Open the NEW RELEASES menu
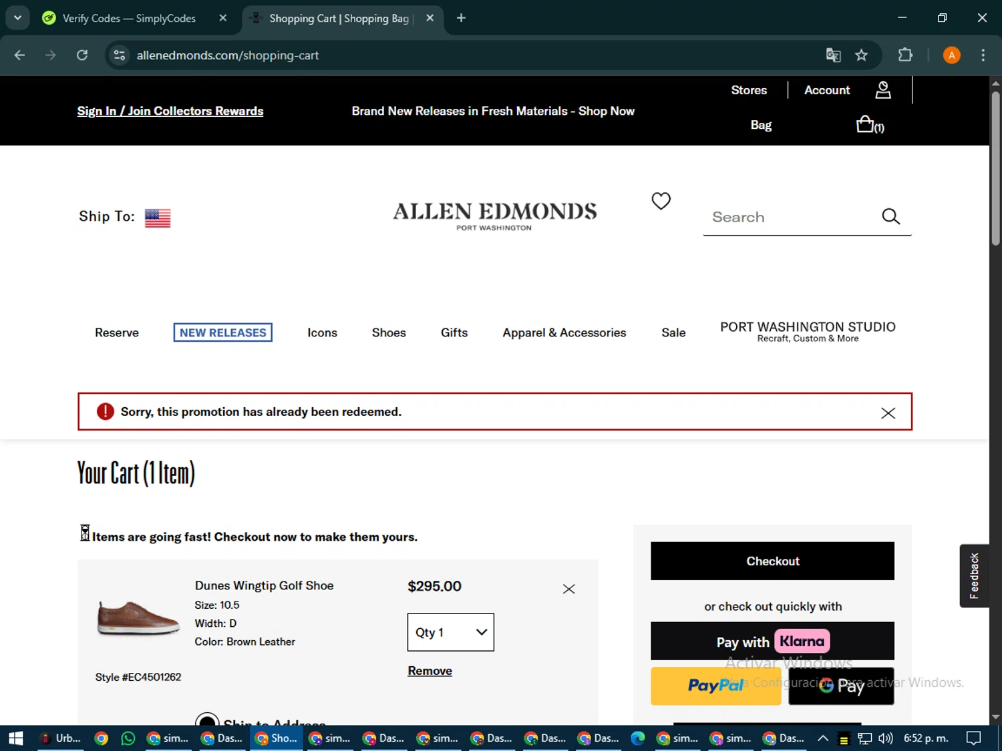Screen dimensions: 1002x751 click(222, 332)
